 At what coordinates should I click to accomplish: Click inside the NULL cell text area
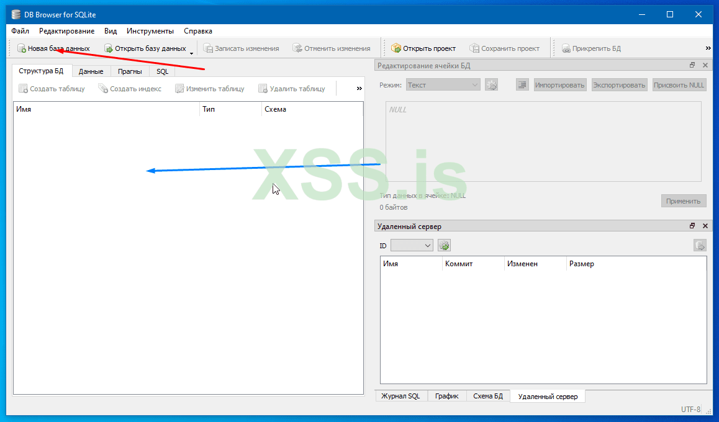click(x=543, y=141)
